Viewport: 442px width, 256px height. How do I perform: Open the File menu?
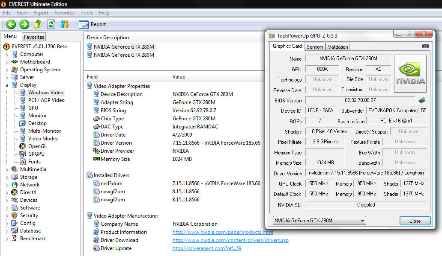tap(7, 13)
